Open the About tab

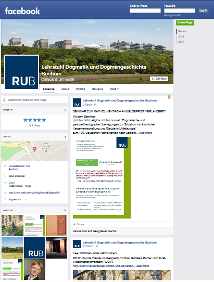[65, 89]
